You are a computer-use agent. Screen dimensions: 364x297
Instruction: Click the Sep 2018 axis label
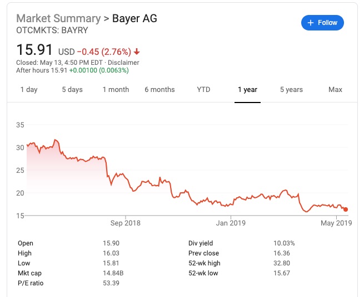pos(126,223)
